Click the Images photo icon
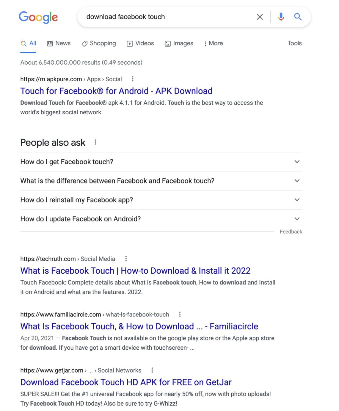 click(168, 43)
